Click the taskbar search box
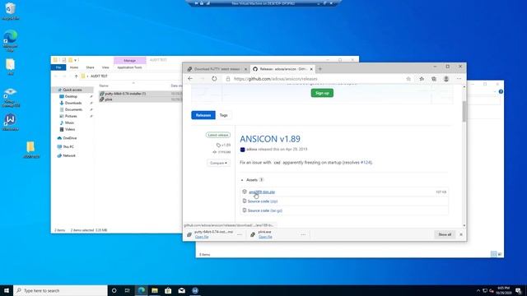The height and width of the screenshot is (296, 527). 60,290
